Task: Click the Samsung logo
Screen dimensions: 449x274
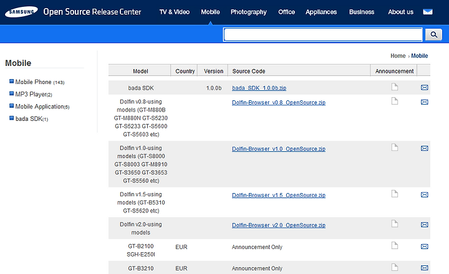Action: pos(21,12)
